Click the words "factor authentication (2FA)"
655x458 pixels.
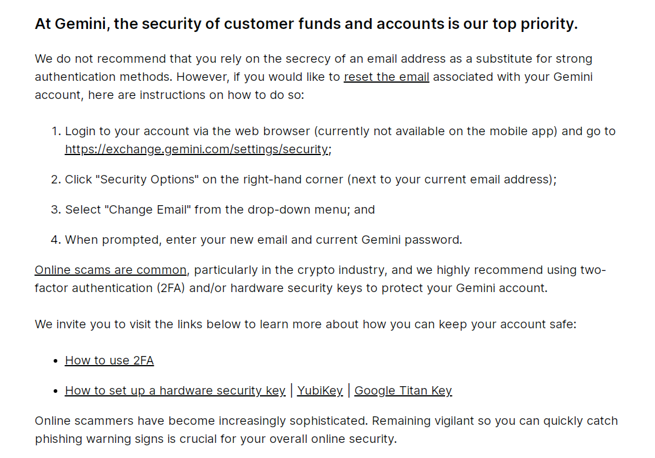[110, 288]
